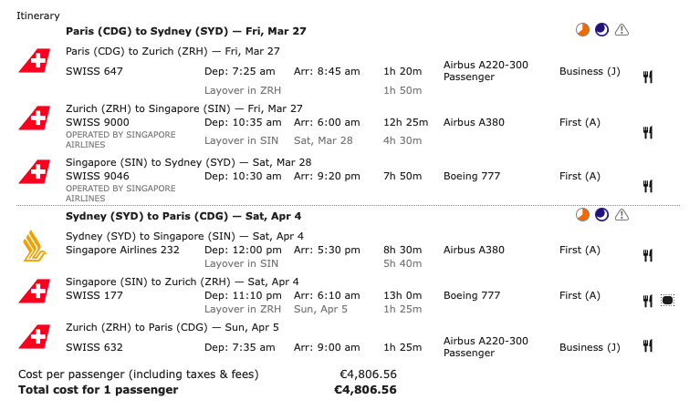Click the lie-flat seat icon on SWISS 177
Viewport: 700px width, 410px height.
pos(667,300)
